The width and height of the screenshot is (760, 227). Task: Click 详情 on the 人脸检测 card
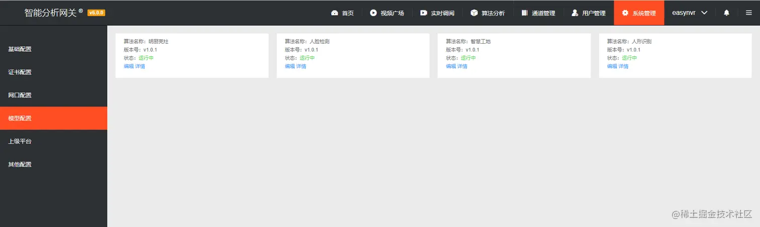[x=301, y=66]
